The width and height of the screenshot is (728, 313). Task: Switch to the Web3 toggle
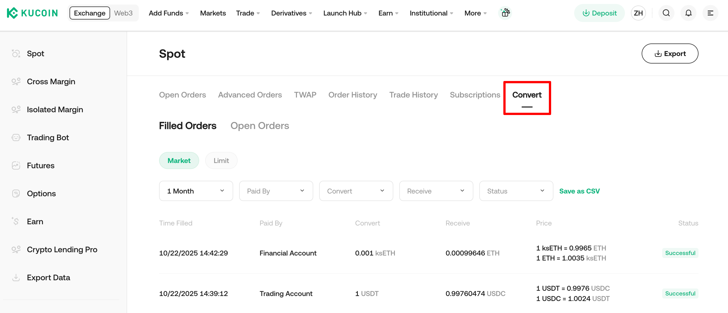click(x=123, y=13)
